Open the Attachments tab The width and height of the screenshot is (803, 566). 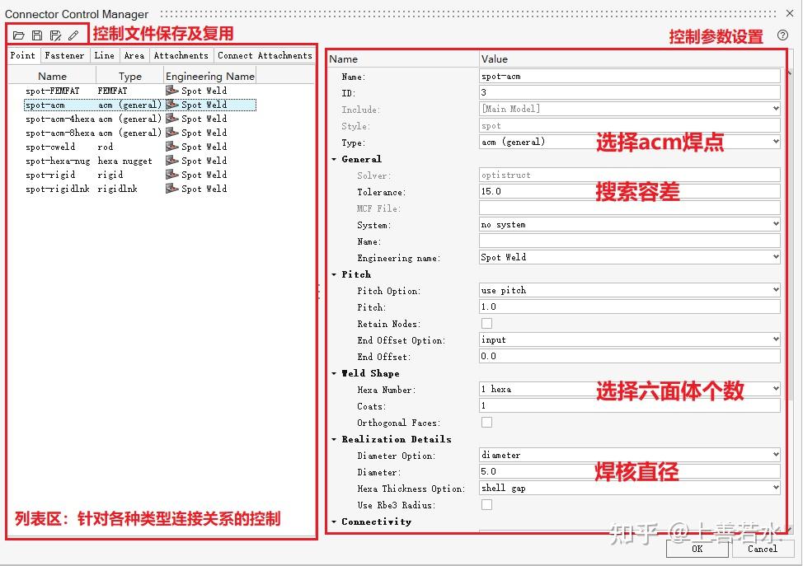pos(181,55)
